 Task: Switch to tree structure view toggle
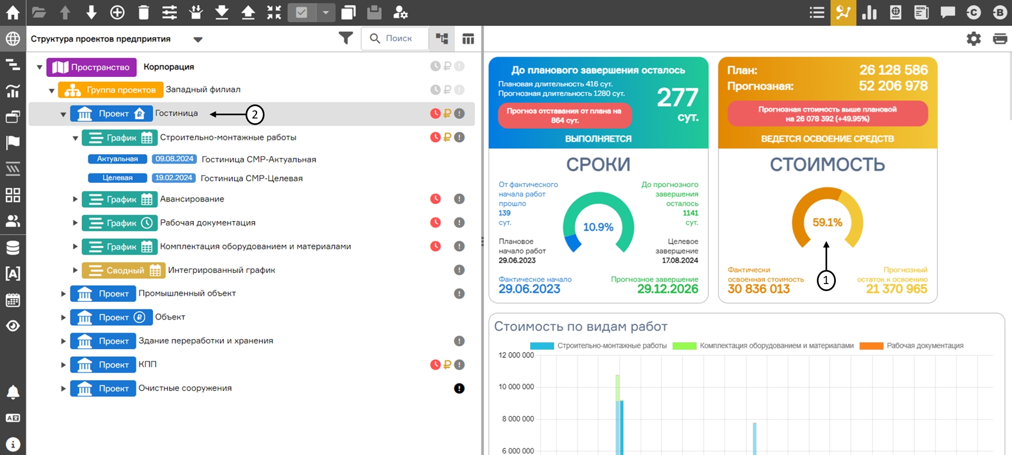(442, 38)
